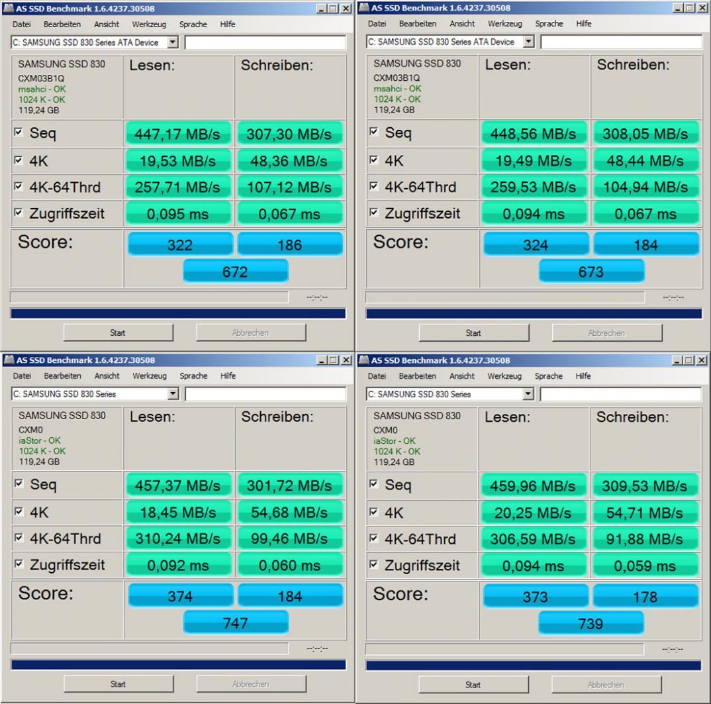Uncheck Seq in the window with total score 672
Image resolution: width=711 pixels, height=704 pixels.
[19, 132]
